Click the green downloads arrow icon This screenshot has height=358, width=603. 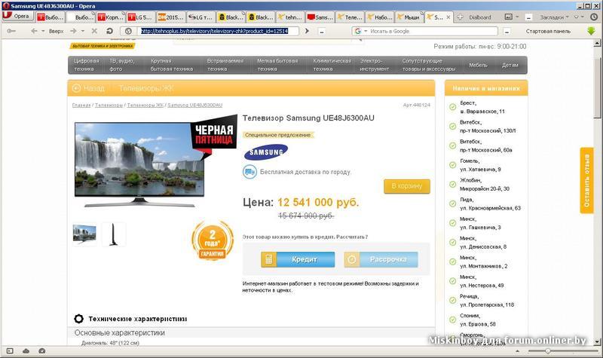pyautogui.click(x=591, y=31)
